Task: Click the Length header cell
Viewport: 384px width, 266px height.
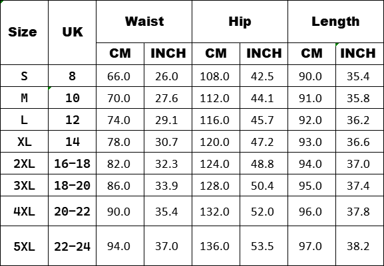Action: 335,21
